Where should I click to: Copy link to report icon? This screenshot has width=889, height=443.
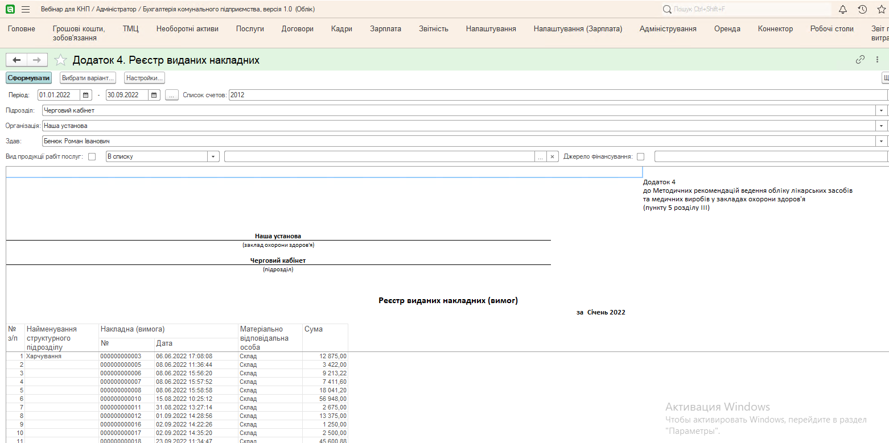(x=861, y=60)
